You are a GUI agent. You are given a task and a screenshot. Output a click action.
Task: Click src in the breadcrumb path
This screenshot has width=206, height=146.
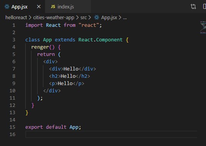[x=84, y=18]
